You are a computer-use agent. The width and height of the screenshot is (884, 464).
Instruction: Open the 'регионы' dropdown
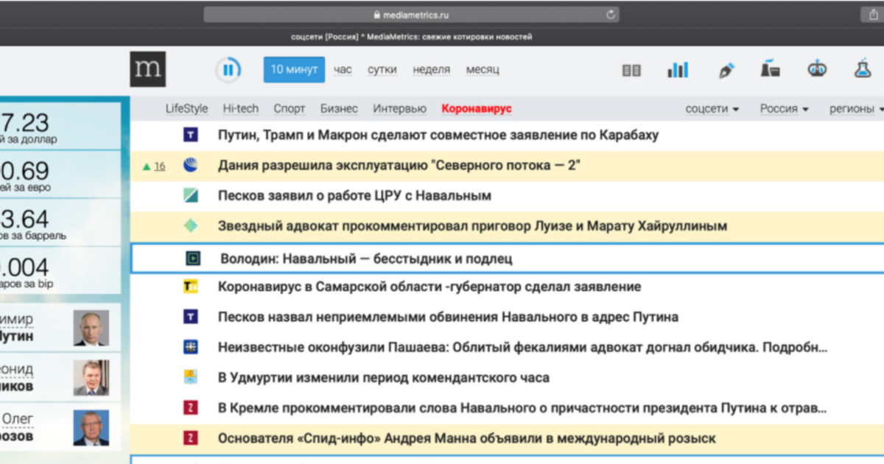tap(856, 109)
